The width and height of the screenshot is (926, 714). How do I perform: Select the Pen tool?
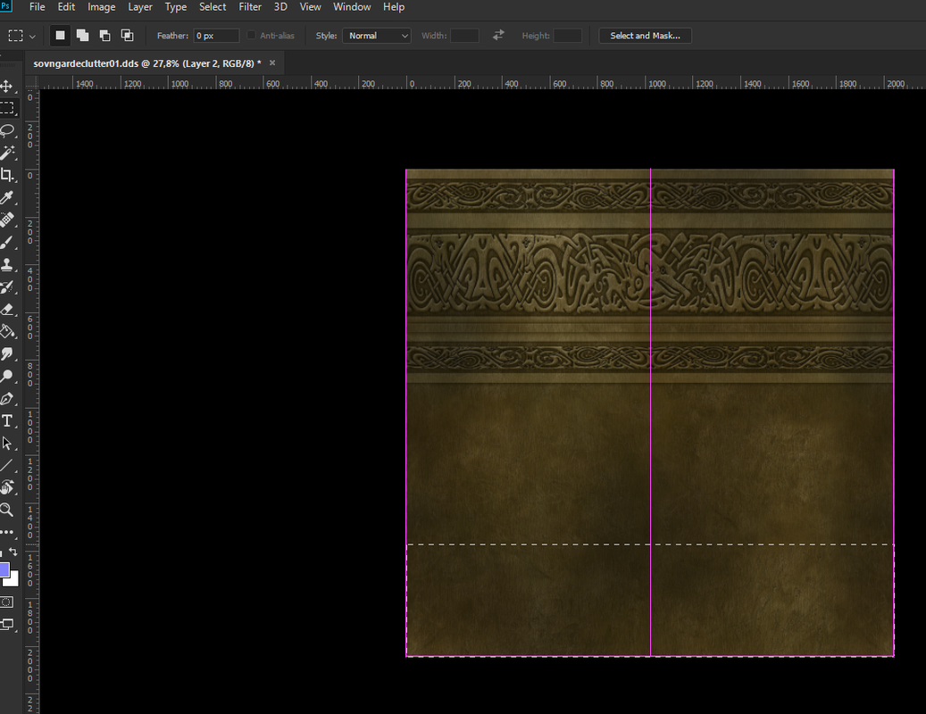pyautogui.click(x=7, y=398)
